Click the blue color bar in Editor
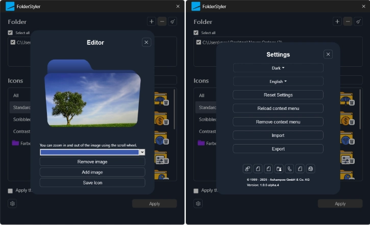The height and width of the screenshot is (225, 370). (90, 152)
